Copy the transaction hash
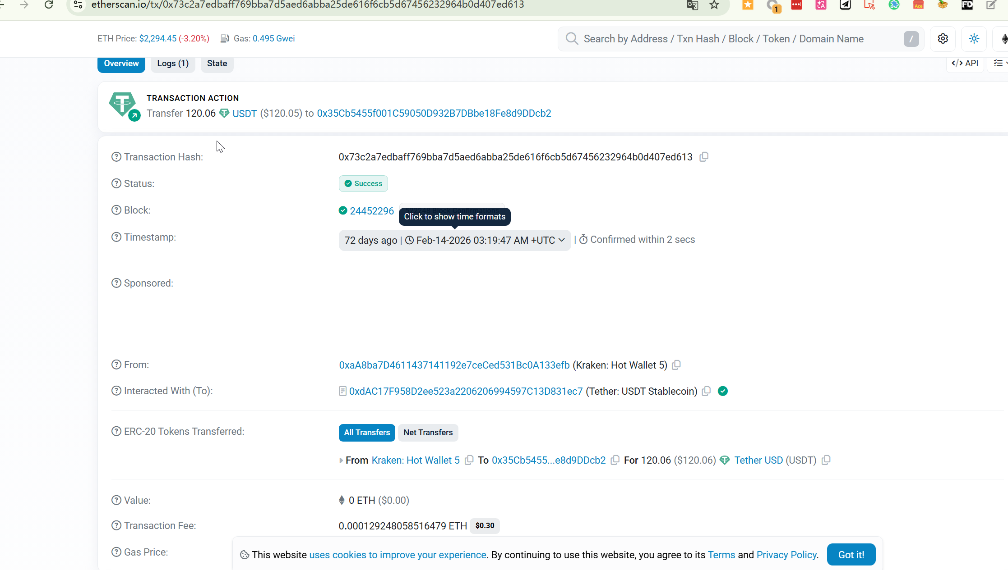Image resolution: width=1008 pixels, height=570 pixels. [704, 157]
